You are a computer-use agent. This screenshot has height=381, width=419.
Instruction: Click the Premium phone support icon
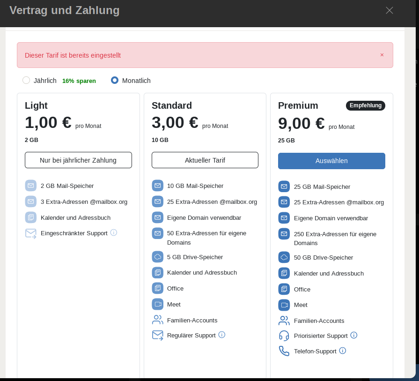(x=284, y=351)
